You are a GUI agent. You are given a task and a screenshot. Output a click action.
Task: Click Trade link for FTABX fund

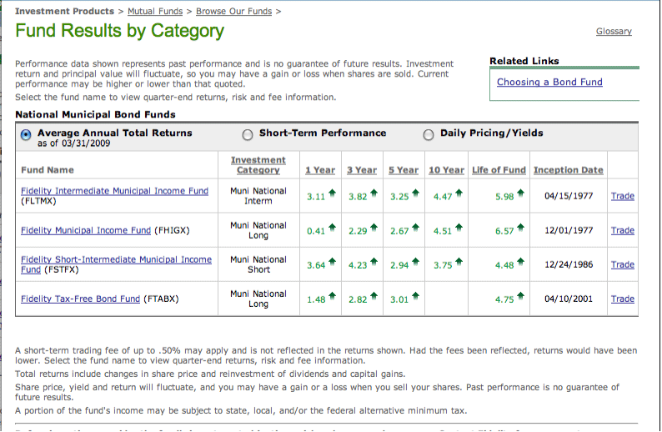(x=623, y=299)
